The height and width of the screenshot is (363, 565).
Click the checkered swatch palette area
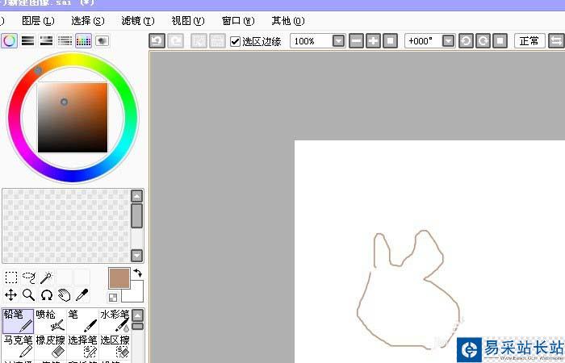coord(66,226)
